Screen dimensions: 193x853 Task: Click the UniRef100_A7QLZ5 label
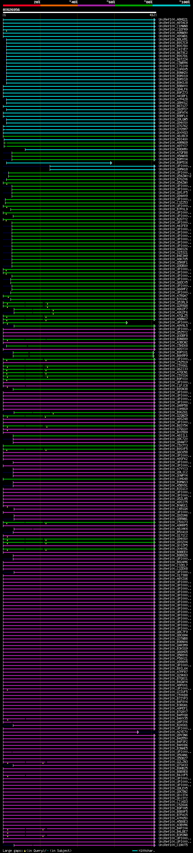tap(173, 316)
